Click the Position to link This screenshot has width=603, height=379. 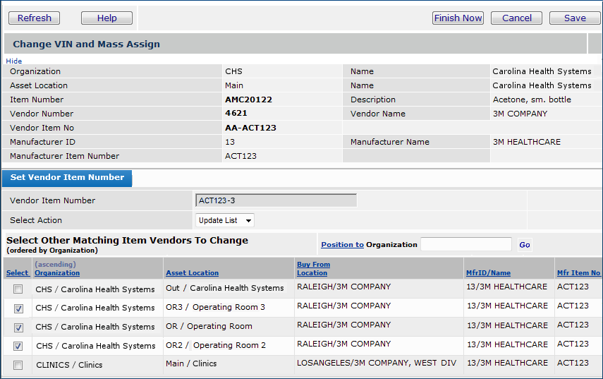(x=342, y=245)
